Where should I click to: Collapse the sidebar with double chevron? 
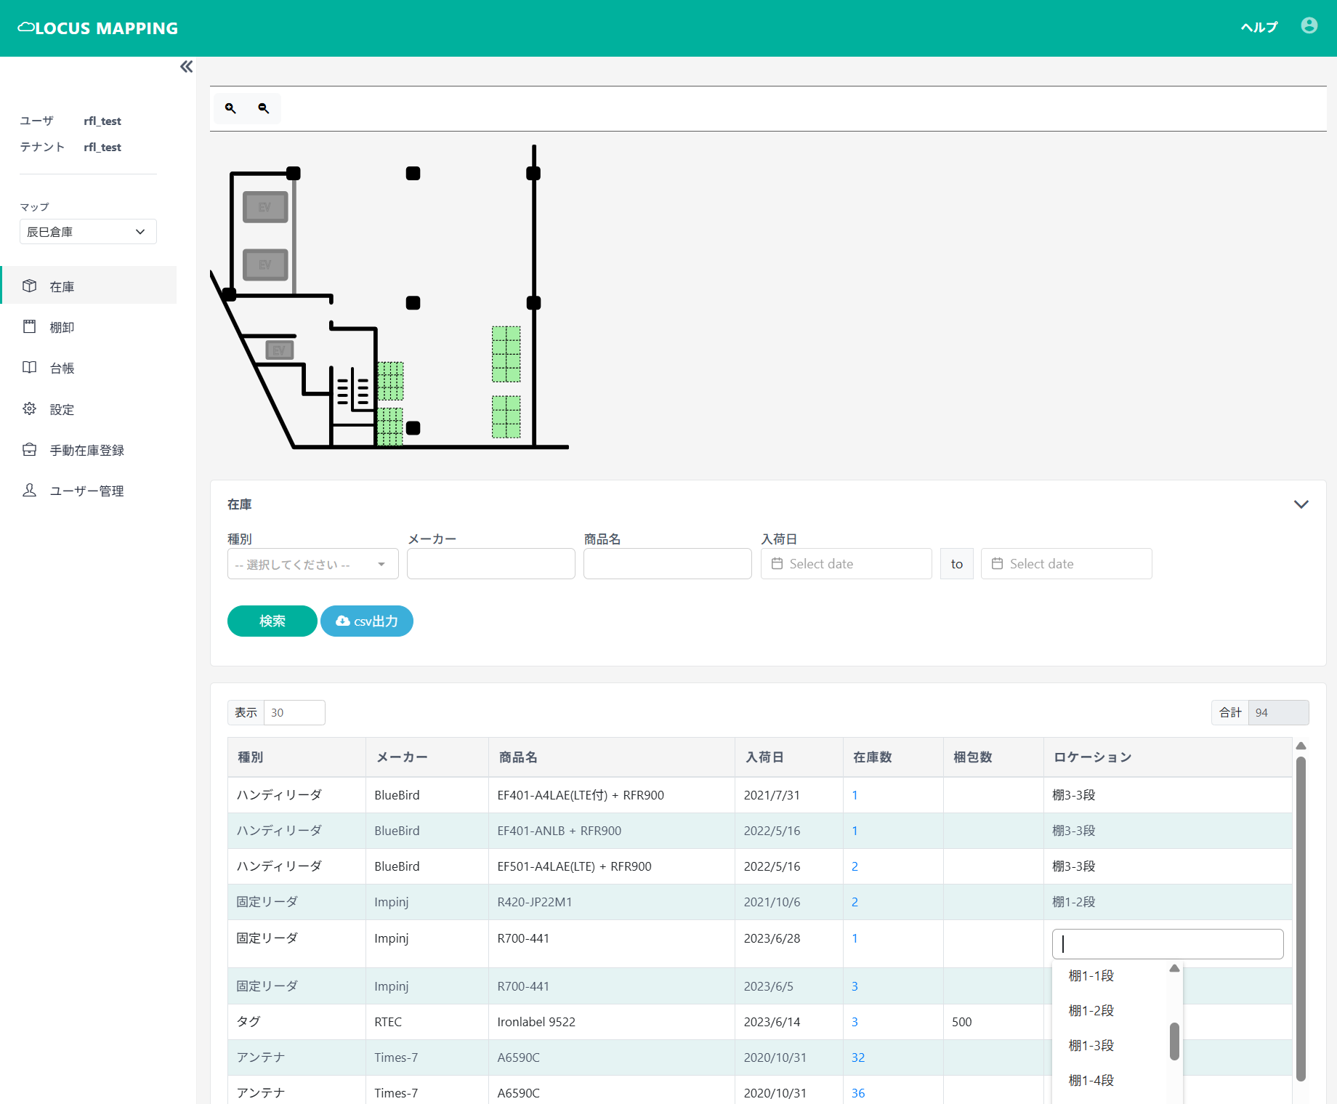[187, 67]
